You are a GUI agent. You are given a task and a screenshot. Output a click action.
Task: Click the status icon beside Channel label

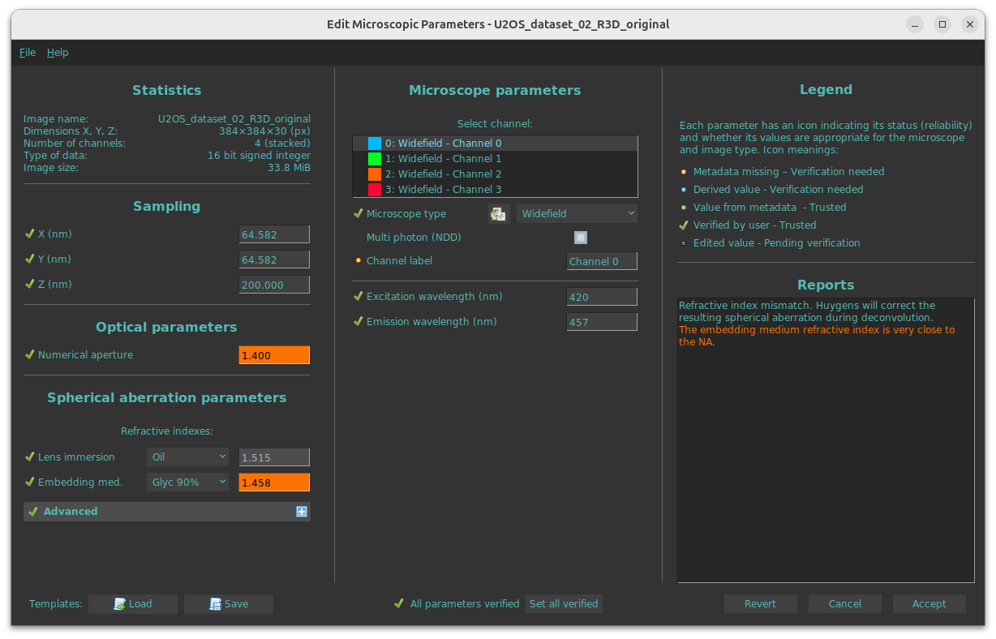click(358, 261)
